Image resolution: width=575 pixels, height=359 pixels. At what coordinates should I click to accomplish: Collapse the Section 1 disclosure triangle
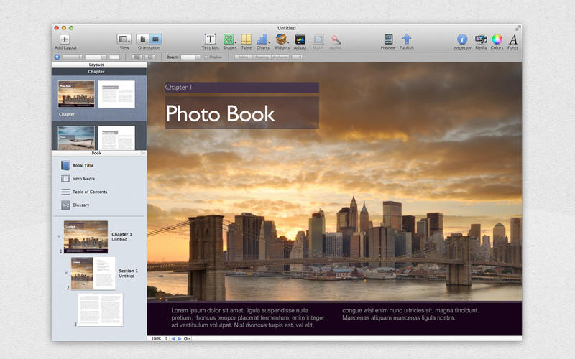pos(66,273)
